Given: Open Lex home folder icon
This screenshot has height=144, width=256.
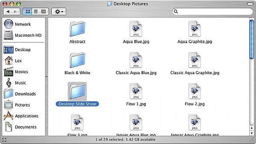Looking at the screenshot, I should [x=8, y=60].
